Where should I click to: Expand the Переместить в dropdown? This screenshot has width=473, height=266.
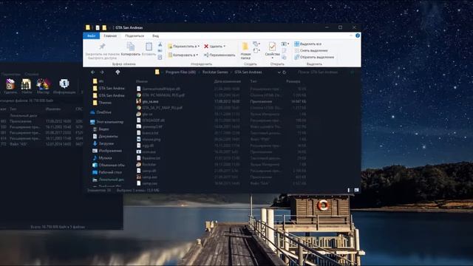coord(199,46)
